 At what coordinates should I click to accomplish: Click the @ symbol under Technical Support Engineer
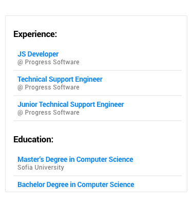tap(20, 87)
